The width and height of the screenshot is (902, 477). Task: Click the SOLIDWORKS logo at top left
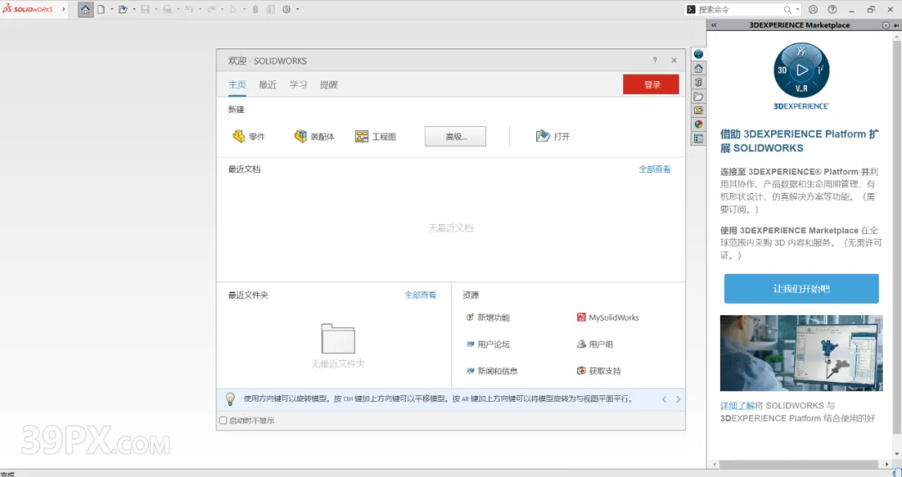click(x=28, y=9)
